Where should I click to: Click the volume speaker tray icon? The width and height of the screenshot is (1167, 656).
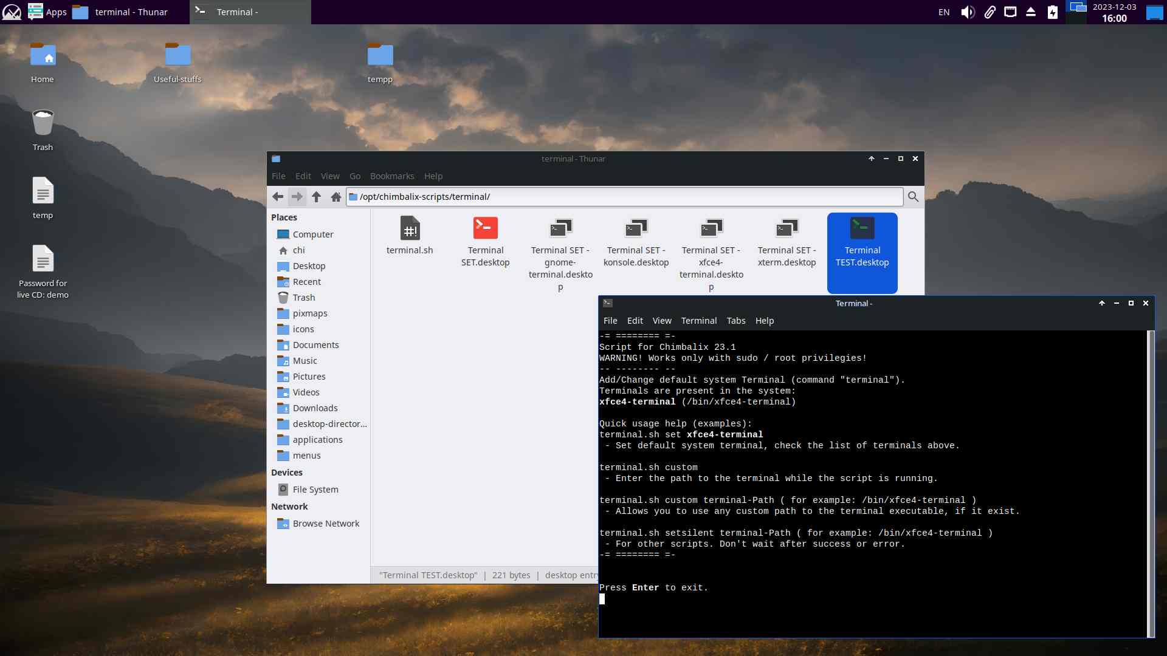pos(968,12)
